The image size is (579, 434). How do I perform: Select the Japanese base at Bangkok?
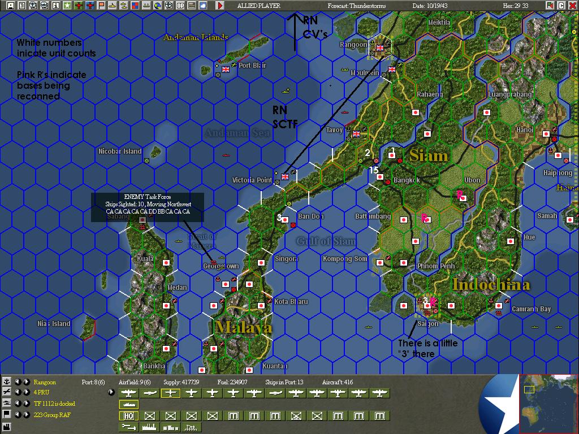379,177
